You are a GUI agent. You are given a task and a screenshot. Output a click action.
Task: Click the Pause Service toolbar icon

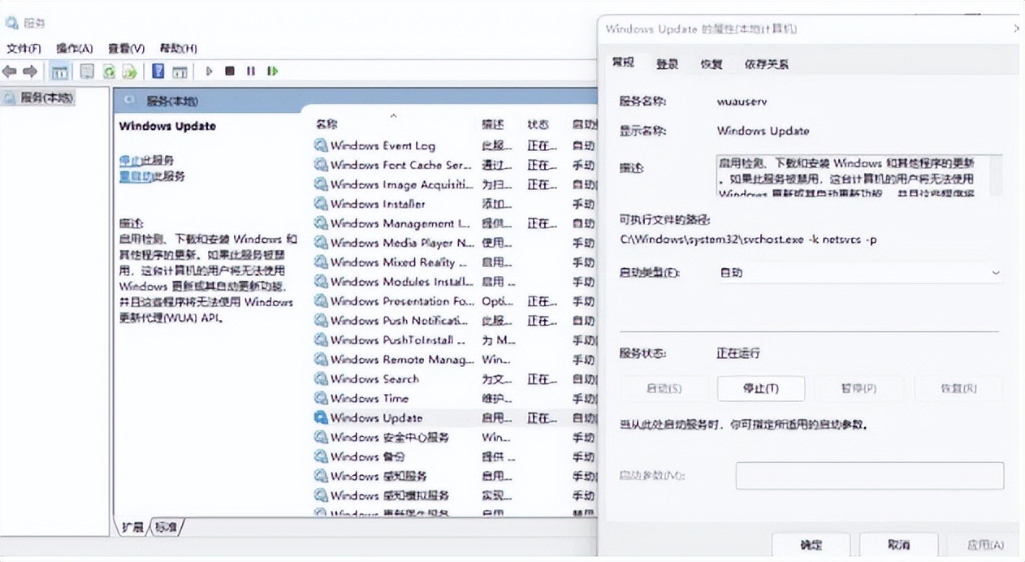pos(251,71)
